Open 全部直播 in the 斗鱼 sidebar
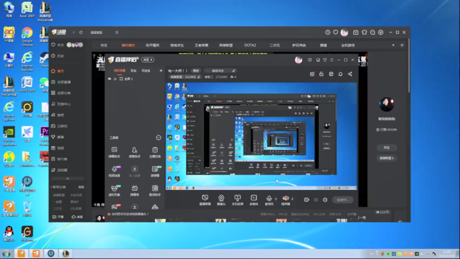 click(x=62, y=82)
